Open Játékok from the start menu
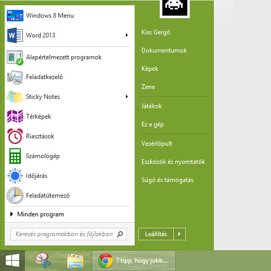The image size is (271, 271). (x=151, y=106)
